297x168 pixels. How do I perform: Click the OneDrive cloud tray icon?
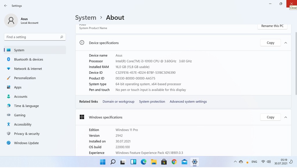point(241,162)
